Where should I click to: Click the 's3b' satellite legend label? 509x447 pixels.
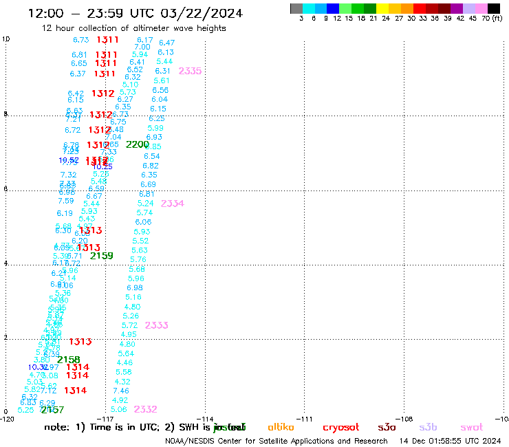pyautogui.click(x=428, y=427)
